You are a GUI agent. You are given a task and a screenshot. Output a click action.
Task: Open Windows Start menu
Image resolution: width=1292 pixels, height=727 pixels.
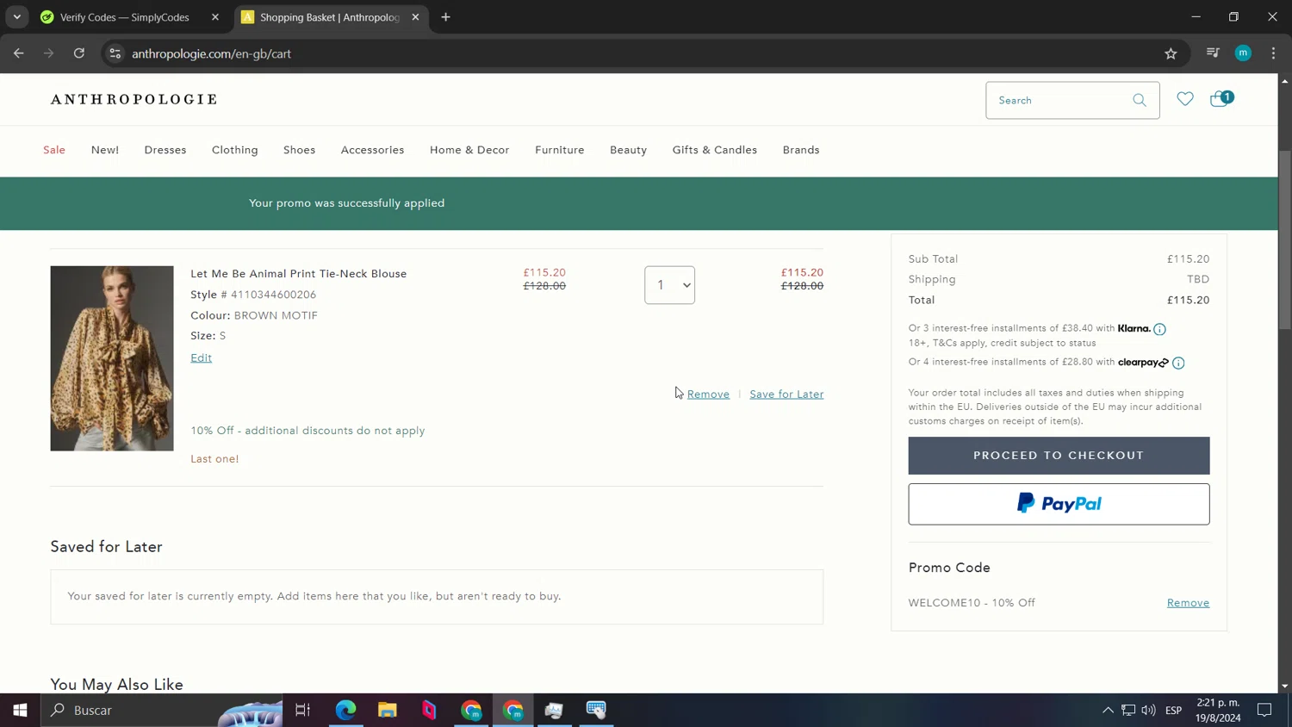[x=20, y=711]
